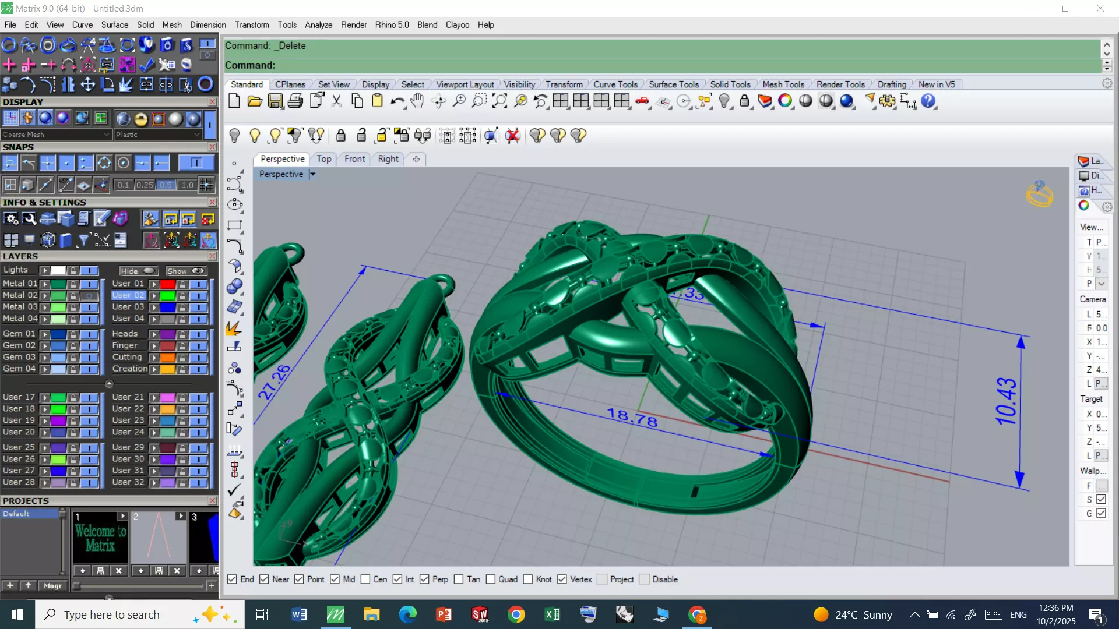Viewport: 1119px width, 629px height.
Task: Click the Welcome to Matrix project thumbnail
Action: pyautogui.click(x=100, y=538)
